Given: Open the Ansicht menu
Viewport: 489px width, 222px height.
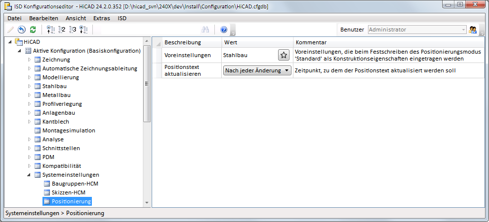Looking at the screenshot, I should (x=76, y=18).
